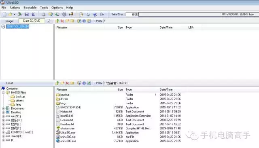Select the drivers folder in Local tree
This screenshot has height=148, width=259.
[x=20, y=100]
